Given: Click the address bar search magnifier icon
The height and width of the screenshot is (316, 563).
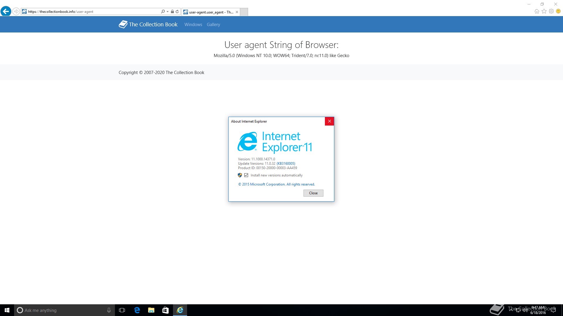Looking at the screenshot, I should [x=163, y=12].
